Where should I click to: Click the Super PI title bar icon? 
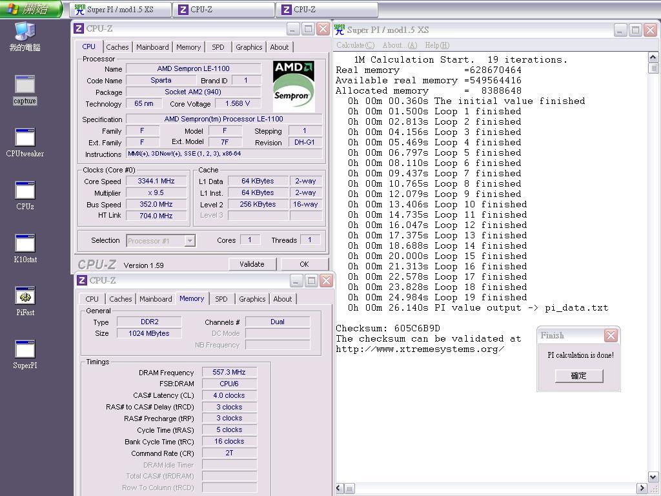[340, 30]
